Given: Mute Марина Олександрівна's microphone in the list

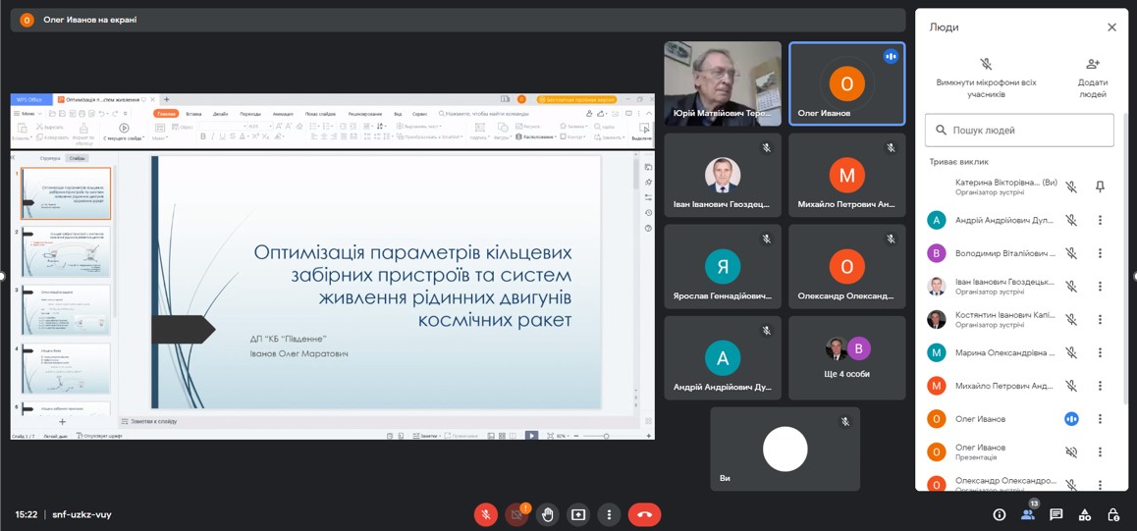Looking at the screenshot, I should [1071, 352].
